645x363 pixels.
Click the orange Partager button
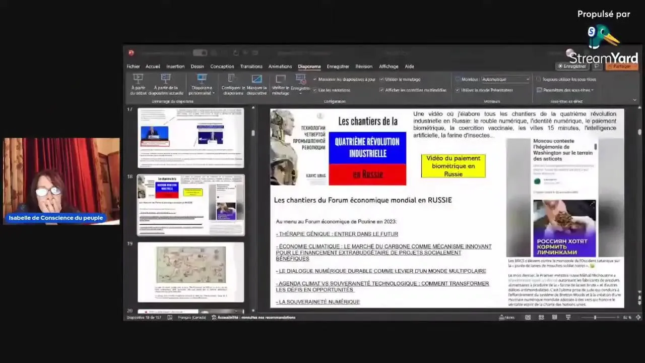click(621, 66)
